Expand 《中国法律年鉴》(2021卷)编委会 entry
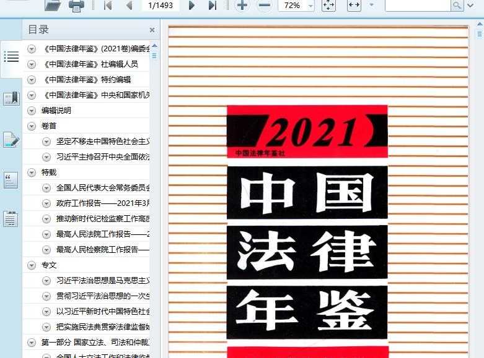 (x=32, y=49)
